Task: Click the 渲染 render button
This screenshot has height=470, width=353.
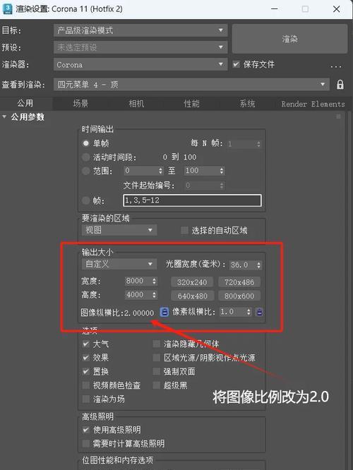Action: [x=289, y=39]
